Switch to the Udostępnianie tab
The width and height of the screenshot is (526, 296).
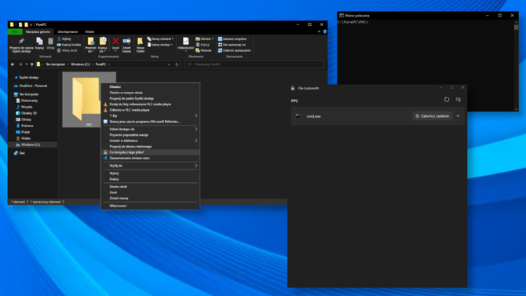pyautogui.click(x=68, y=31)
